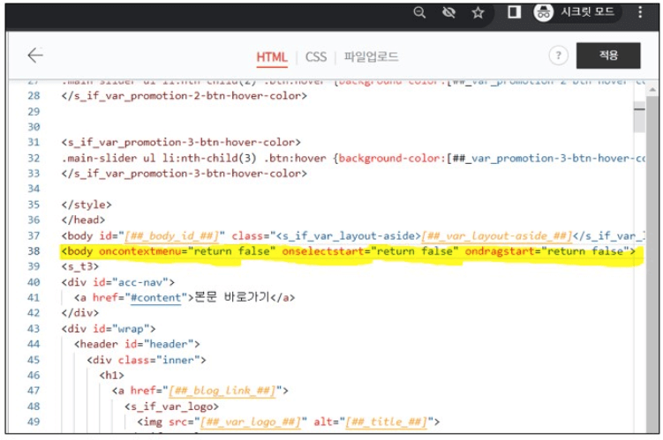663x440 pixels.
Task: Switch to the CSS tab
Action: pyautogui.click(x=316, y=56)
